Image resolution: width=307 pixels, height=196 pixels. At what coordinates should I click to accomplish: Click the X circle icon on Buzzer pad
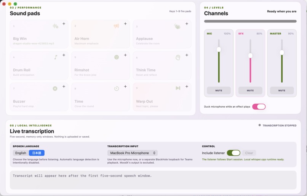[55, 89]
